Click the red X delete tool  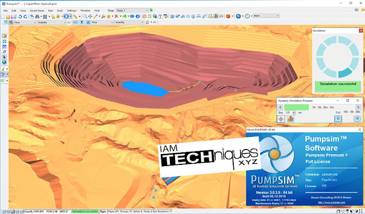pyautogui.click(x=116, y=17)
